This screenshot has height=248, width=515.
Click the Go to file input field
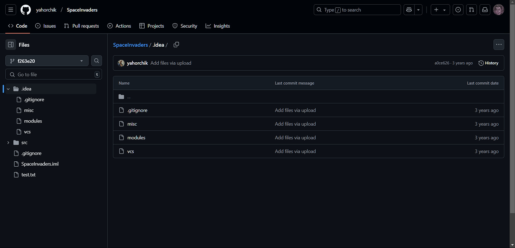click(x=53, y=74)
